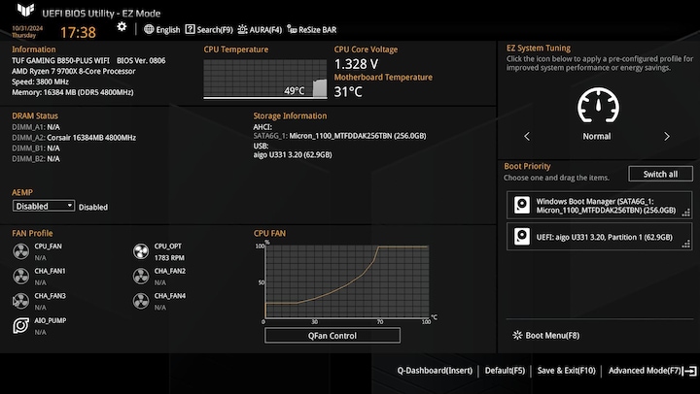Click the CHA_FAN4 fan icon
Image resolution: width=700 pixels, height=394 pixels.
point(141,301)
